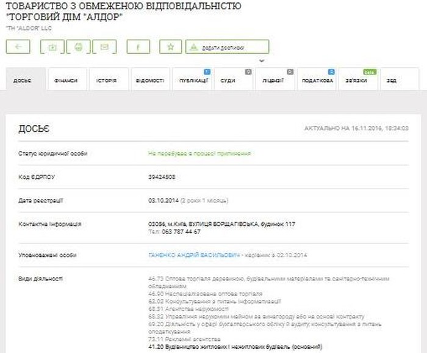This screenshot has width=427, height=353.
Task: Click the green legal entity status text
Action: click(x=199, y=153)
